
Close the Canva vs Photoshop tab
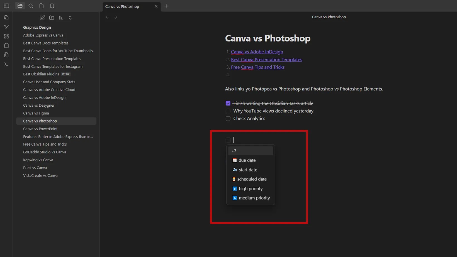coord(156,6)
